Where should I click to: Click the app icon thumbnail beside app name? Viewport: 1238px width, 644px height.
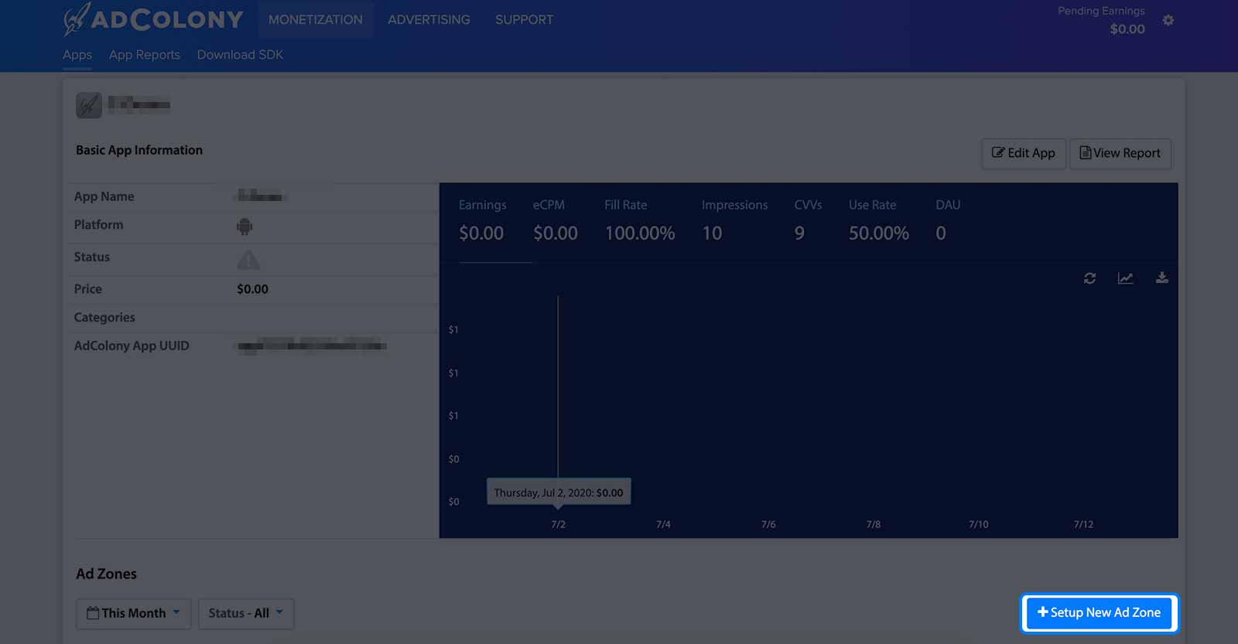[89, 105]
